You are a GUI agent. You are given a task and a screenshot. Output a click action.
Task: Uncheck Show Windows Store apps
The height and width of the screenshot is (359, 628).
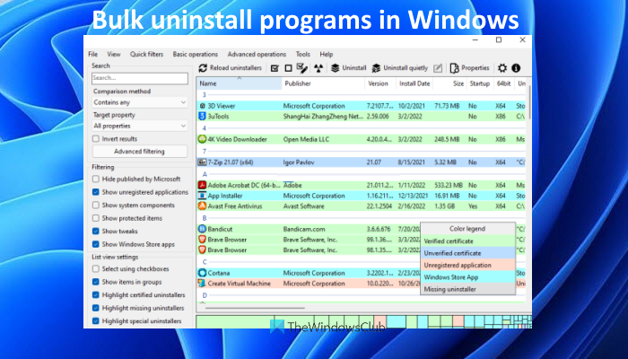[x=96, y=244]
